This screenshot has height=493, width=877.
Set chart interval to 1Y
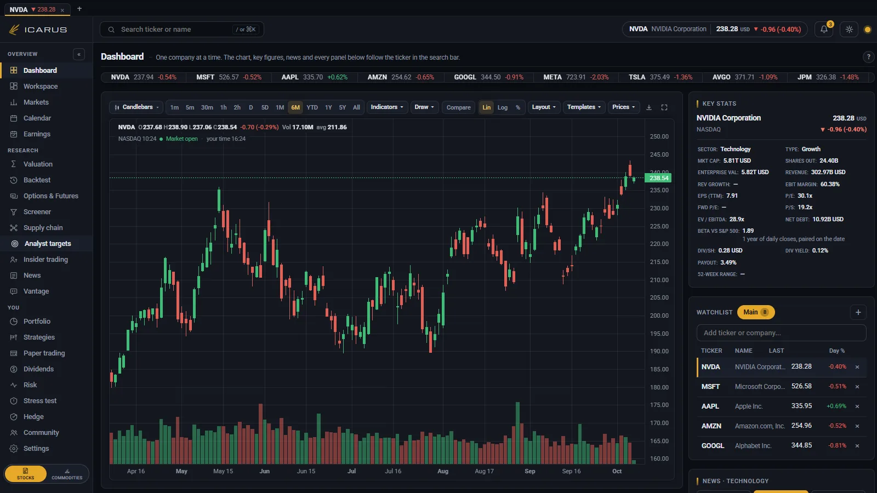coord(328,107)
